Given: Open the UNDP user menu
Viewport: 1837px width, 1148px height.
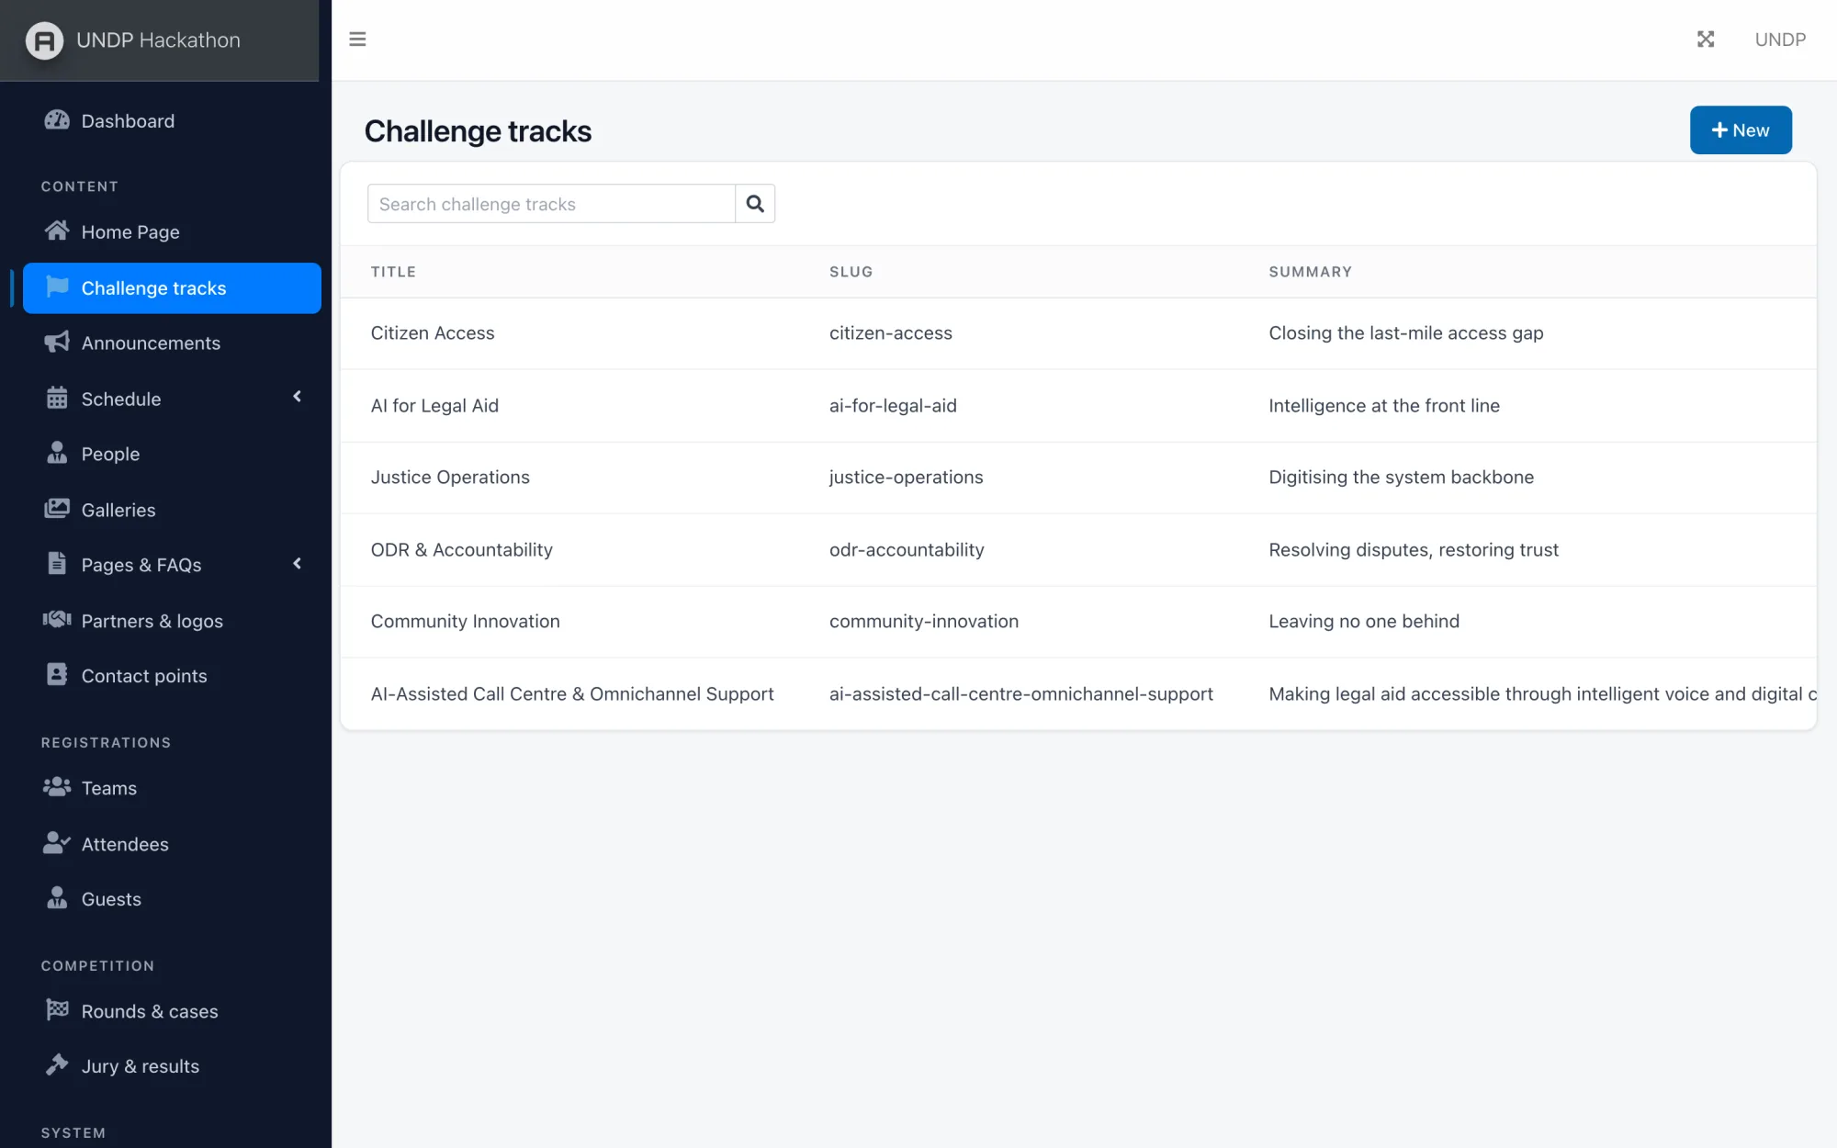Looking at the screenshot, I should pyautogui.click(x=1780, y=39).
